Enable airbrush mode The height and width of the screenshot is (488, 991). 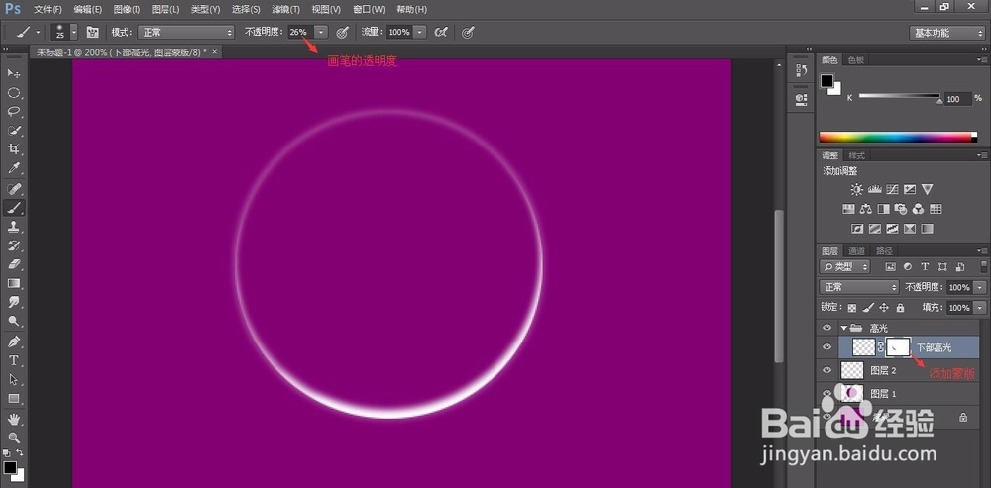[441, 32]
